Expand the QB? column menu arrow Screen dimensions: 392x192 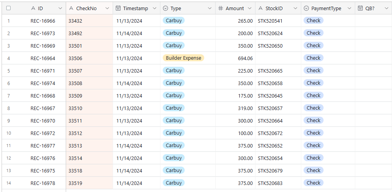[x=386, y=9]
